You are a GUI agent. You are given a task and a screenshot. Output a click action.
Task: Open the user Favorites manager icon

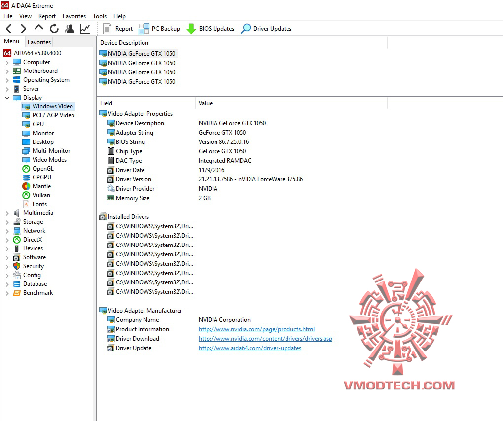[x=70, y=29]
